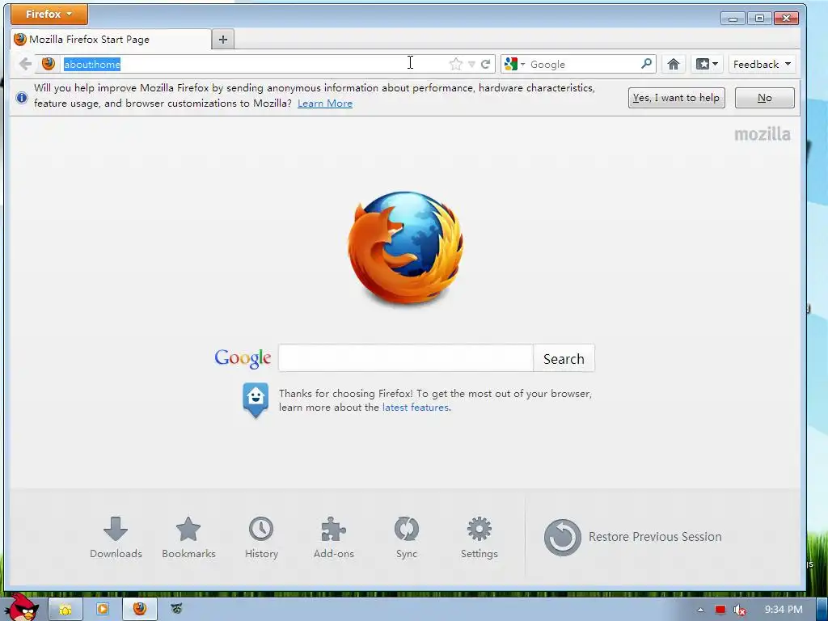Image resolution: width=828 pixels, height=621 pixels.
Task: Open the media player taskbar icon
Action: click(103, 610)
